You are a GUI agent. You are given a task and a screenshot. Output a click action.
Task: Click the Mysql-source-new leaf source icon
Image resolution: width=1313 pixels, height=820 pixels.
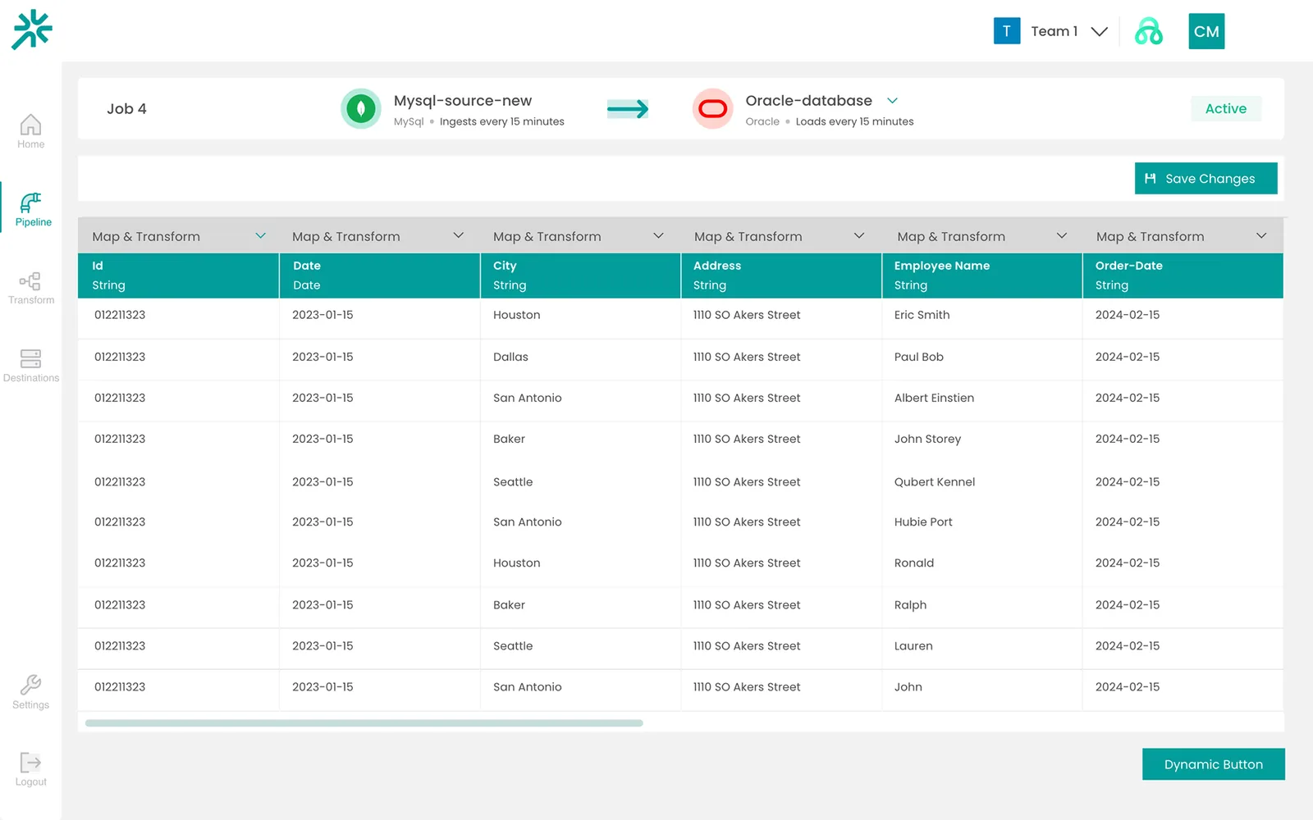click(361, 108)
